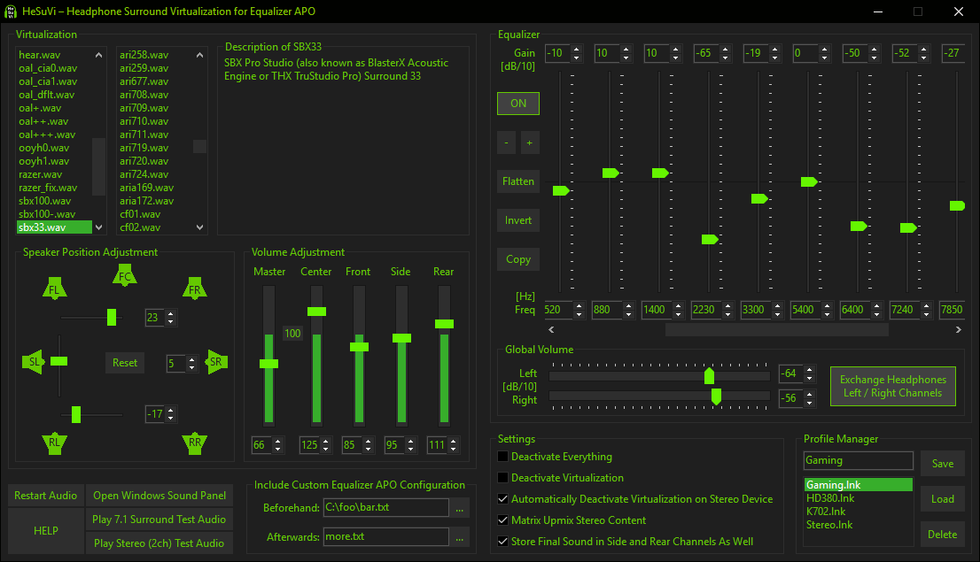Decrease the Global Volume Right value -56
The height and width of the screenshot is (562, 980).
pyautogui.click(x=809, y=402)
